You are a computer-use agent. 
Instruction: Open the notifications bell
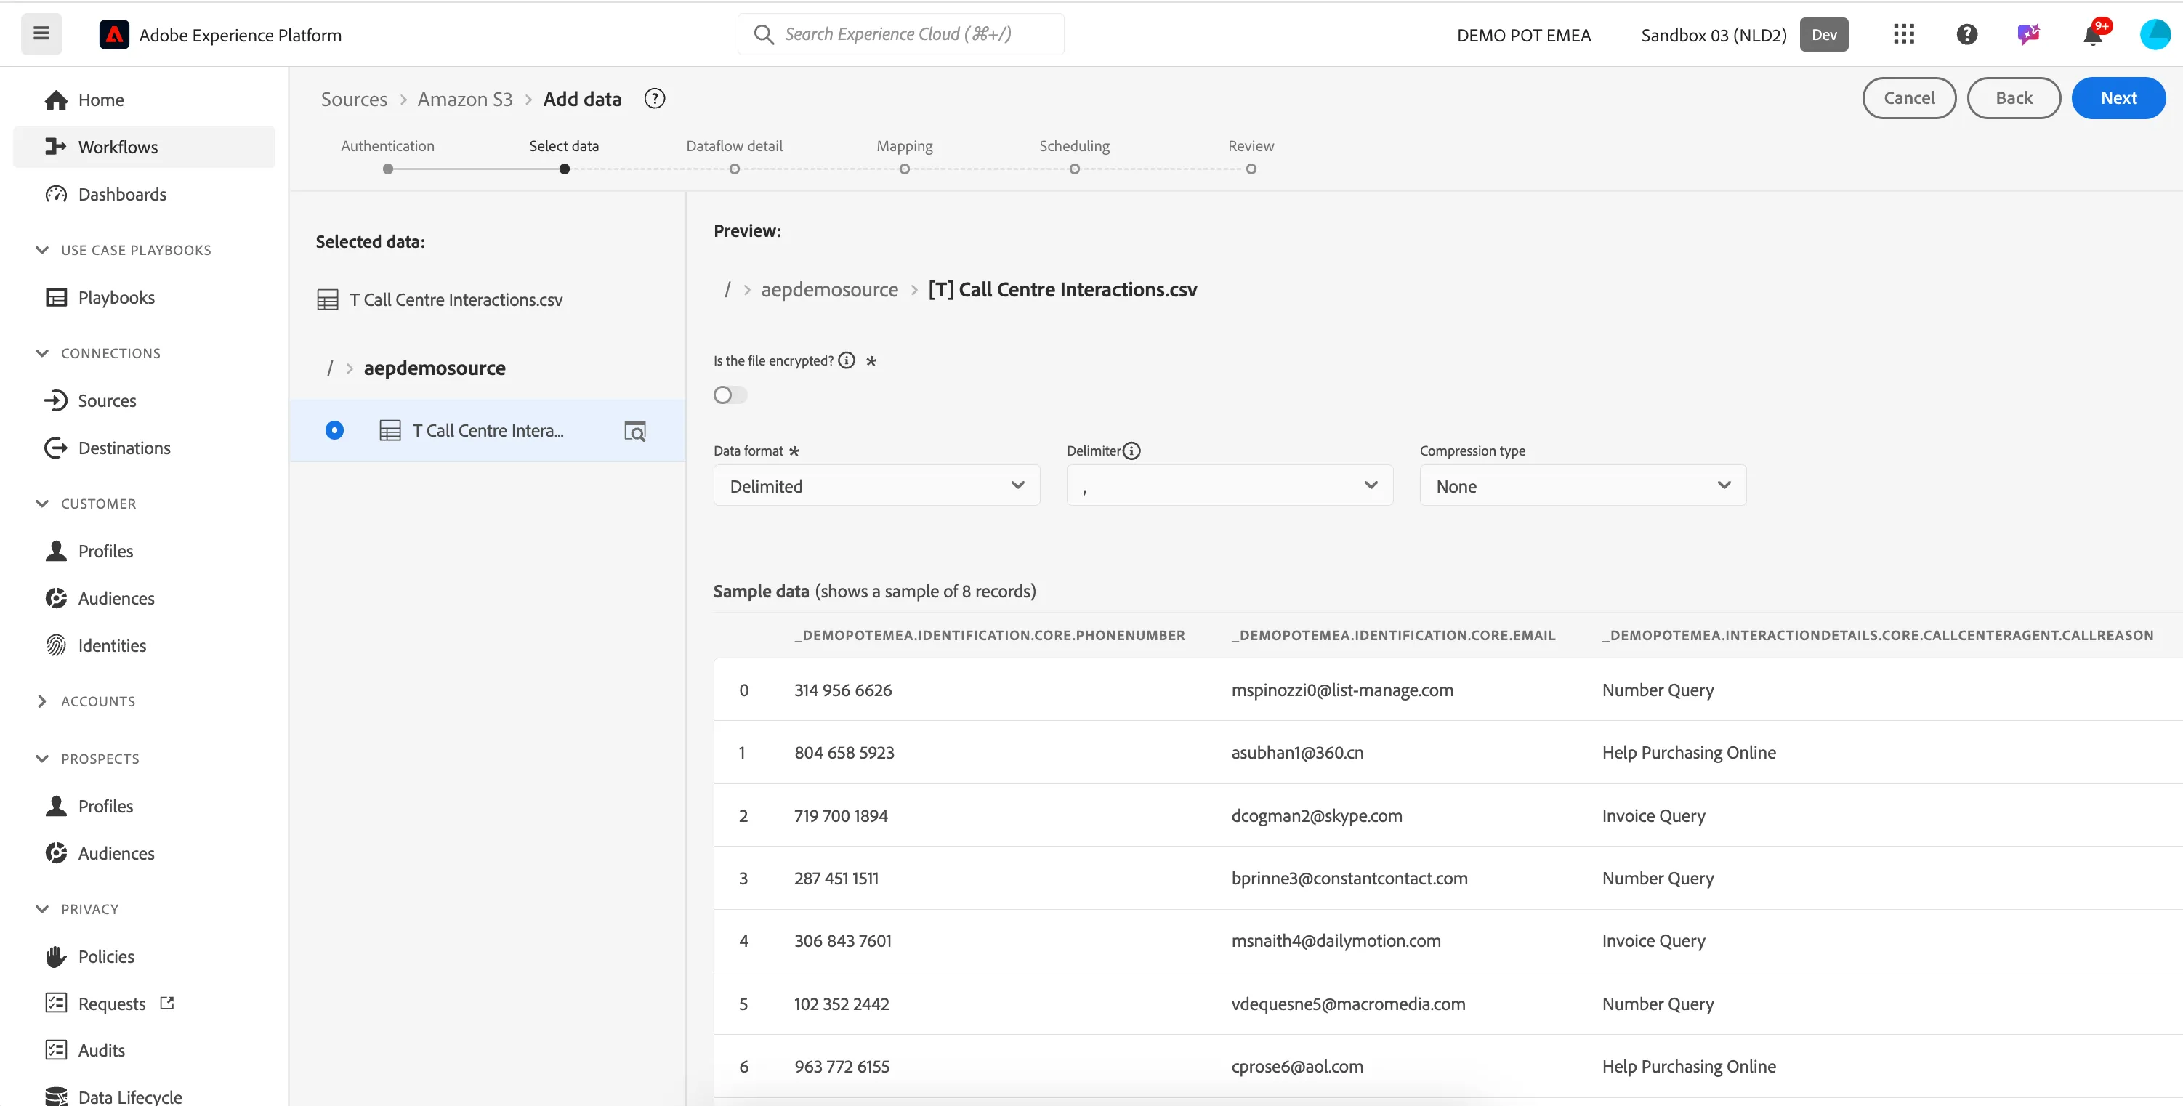click(x=2093, y=34)
